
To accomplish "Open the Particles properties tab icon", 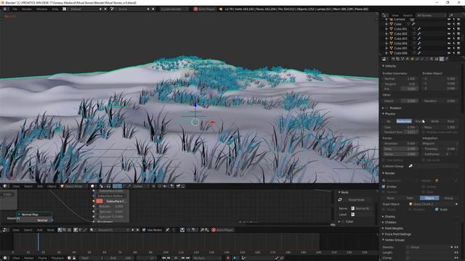I will (442, 59).
